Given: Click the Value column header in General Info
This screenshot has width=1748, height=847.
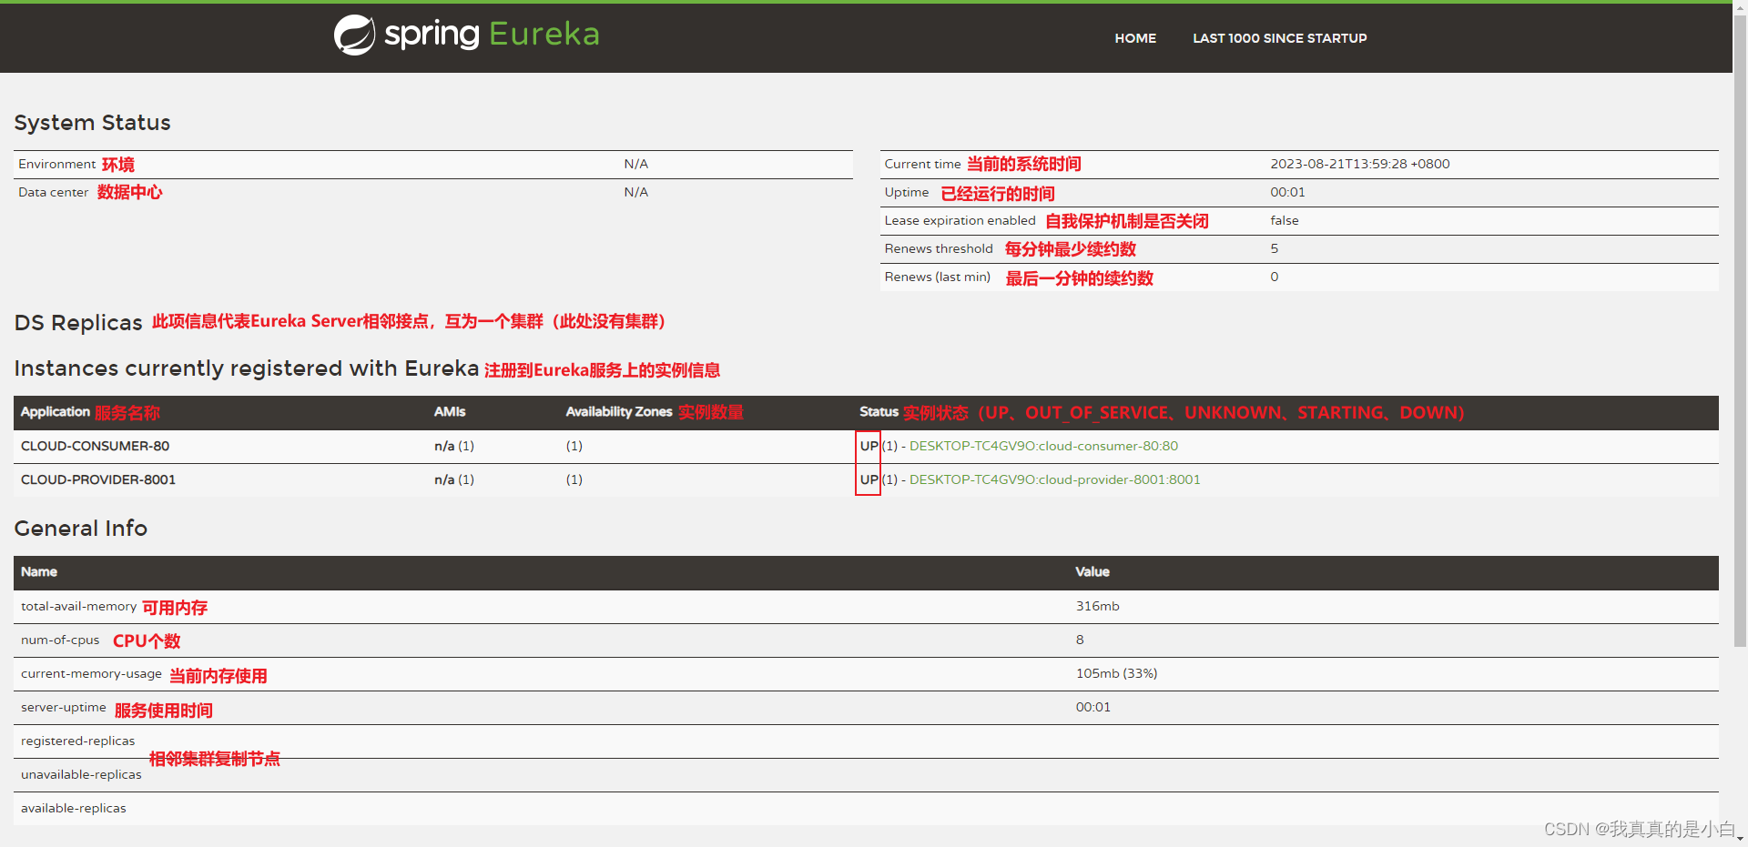Looking at the screenshot, I should [1092, 571].
